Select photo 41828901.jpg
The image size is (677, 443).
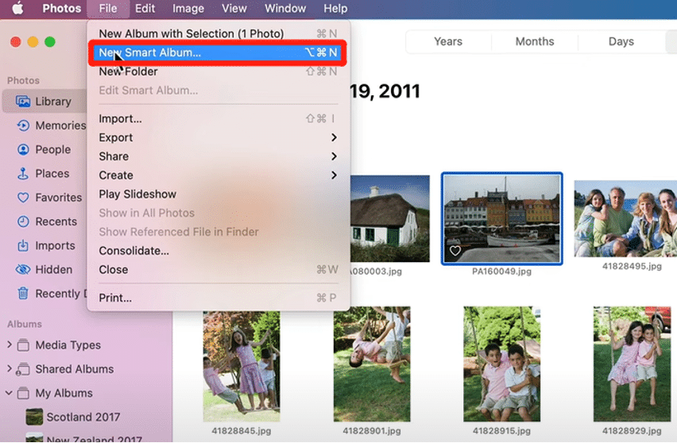pyautogui.click(x=372, y=364)
